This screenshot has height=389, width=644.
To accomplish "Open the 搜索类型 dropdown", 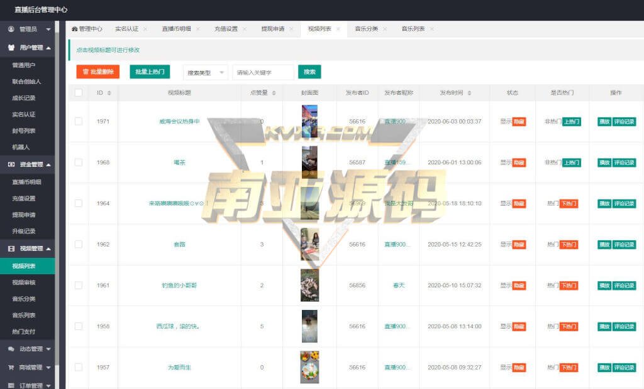I will coord(205,72).
